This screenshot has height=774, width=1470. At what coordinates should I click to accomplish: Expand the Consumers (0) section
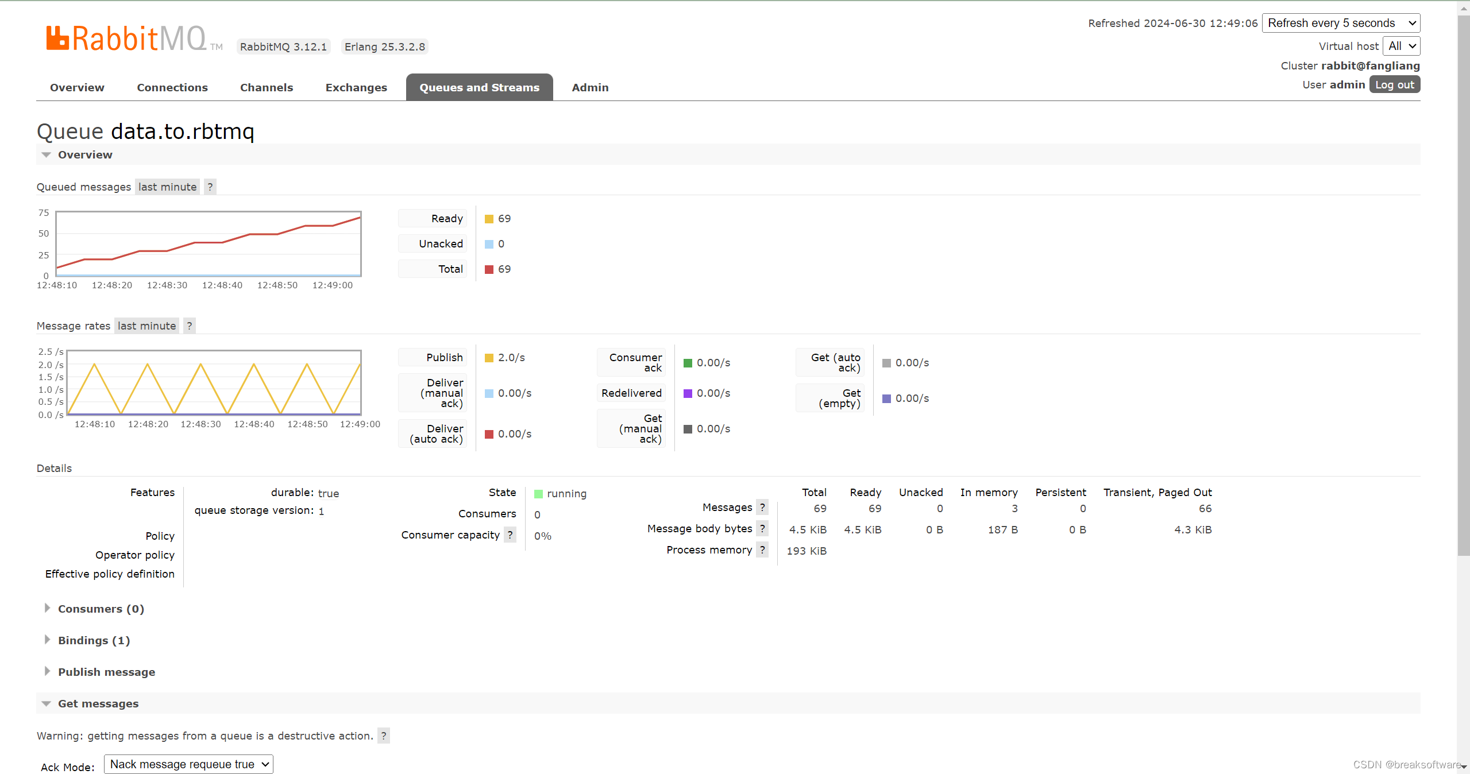point(101,609)
